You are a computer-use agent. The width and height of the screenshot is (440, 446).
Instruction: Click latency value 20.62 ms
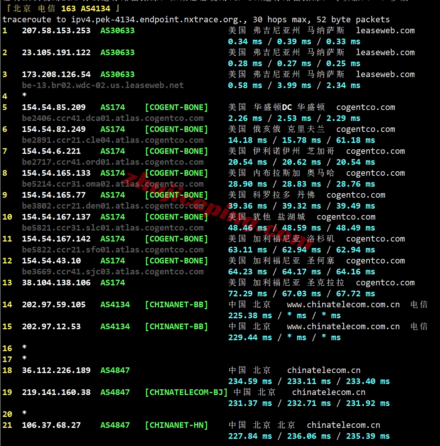[x=301, y=162]
